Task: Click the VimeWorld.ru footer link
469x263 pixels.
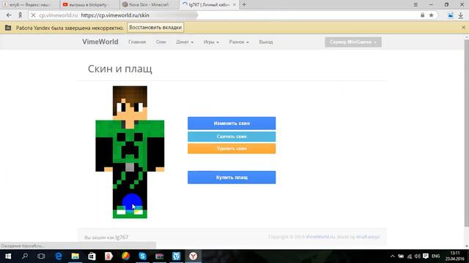Action: click(320, 237)
